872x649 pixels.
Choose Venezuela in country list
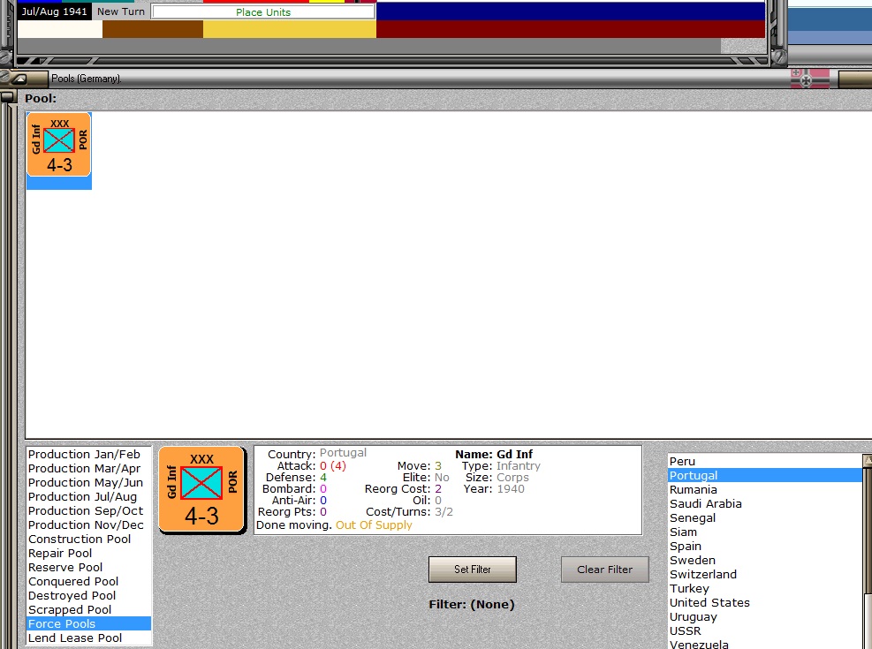coord(765,644)
